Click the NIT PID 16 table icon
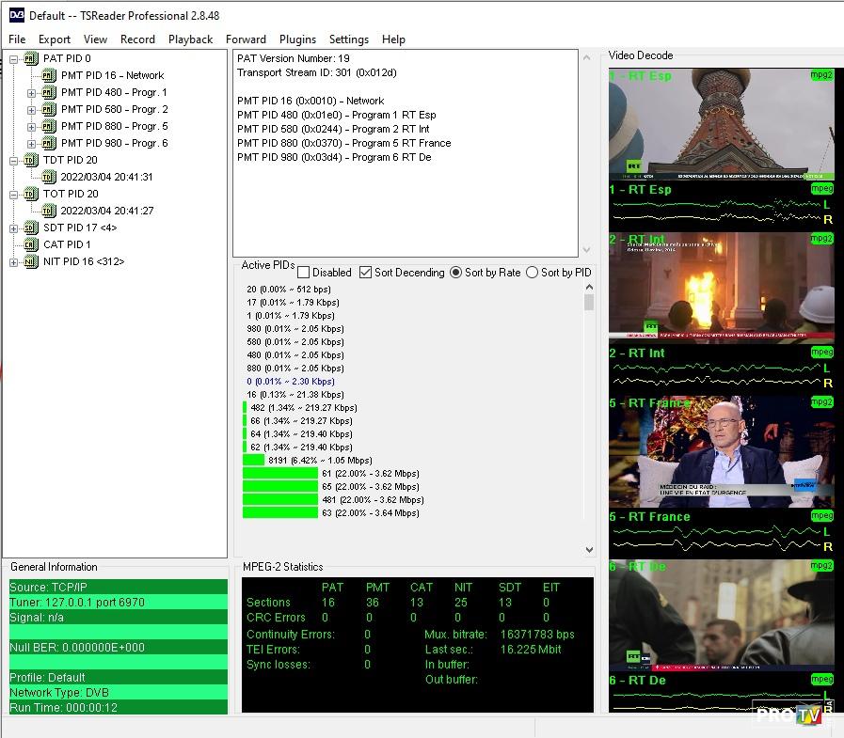The height and width of the screenshot is (738, 844). [x=30, y=261]
